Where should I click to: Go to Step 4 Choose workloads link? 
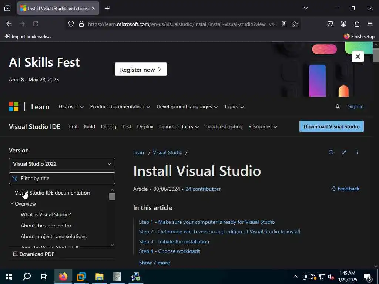click(170, 251)
